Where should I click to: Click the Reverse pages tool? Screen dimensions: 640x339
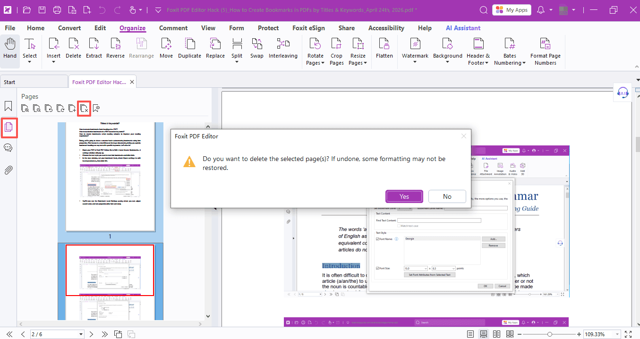coord(115,49)
